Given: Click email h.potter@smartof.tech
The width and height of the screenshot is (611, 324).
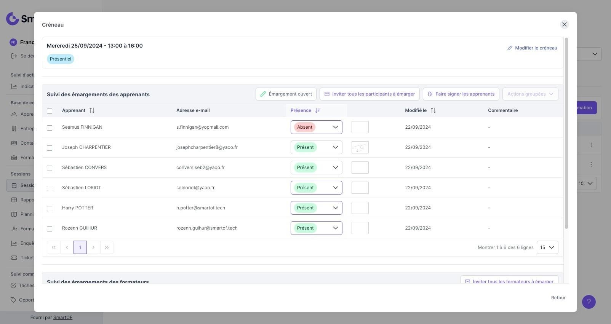Looking at the screenshot, I should coord(201,208).
